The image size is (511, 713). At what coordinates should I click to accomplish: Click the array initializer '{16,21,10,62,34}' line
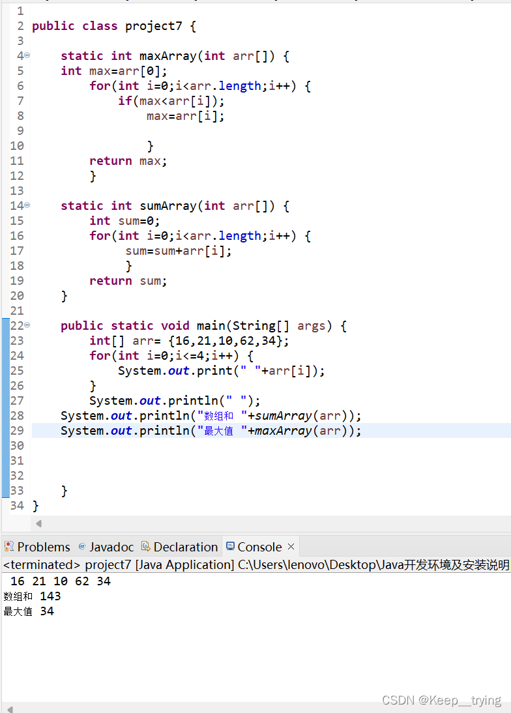click(189, 341)
